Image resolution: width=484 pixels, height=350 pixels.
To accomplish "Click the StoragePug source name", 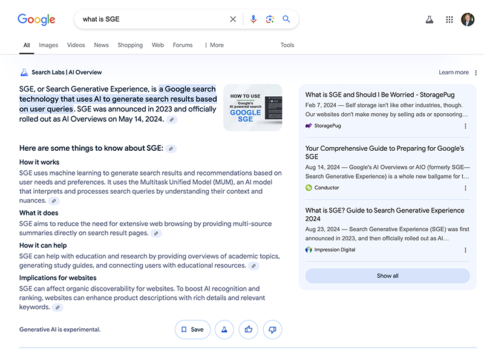I will click(327, 126).
